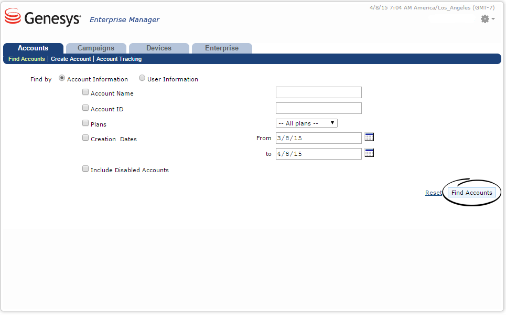Select the User Information radio button
The image size is (506, 315).
tap(142, 78)
